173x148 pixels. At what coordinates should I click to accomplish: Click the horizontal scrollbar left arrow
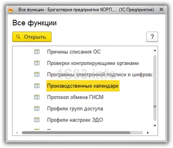[17, 132]
